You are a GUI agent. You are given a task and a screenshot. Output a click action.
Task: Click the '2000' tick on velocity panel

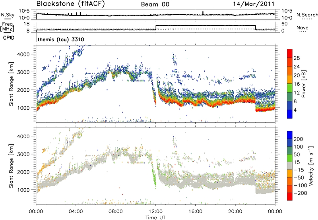23,172
